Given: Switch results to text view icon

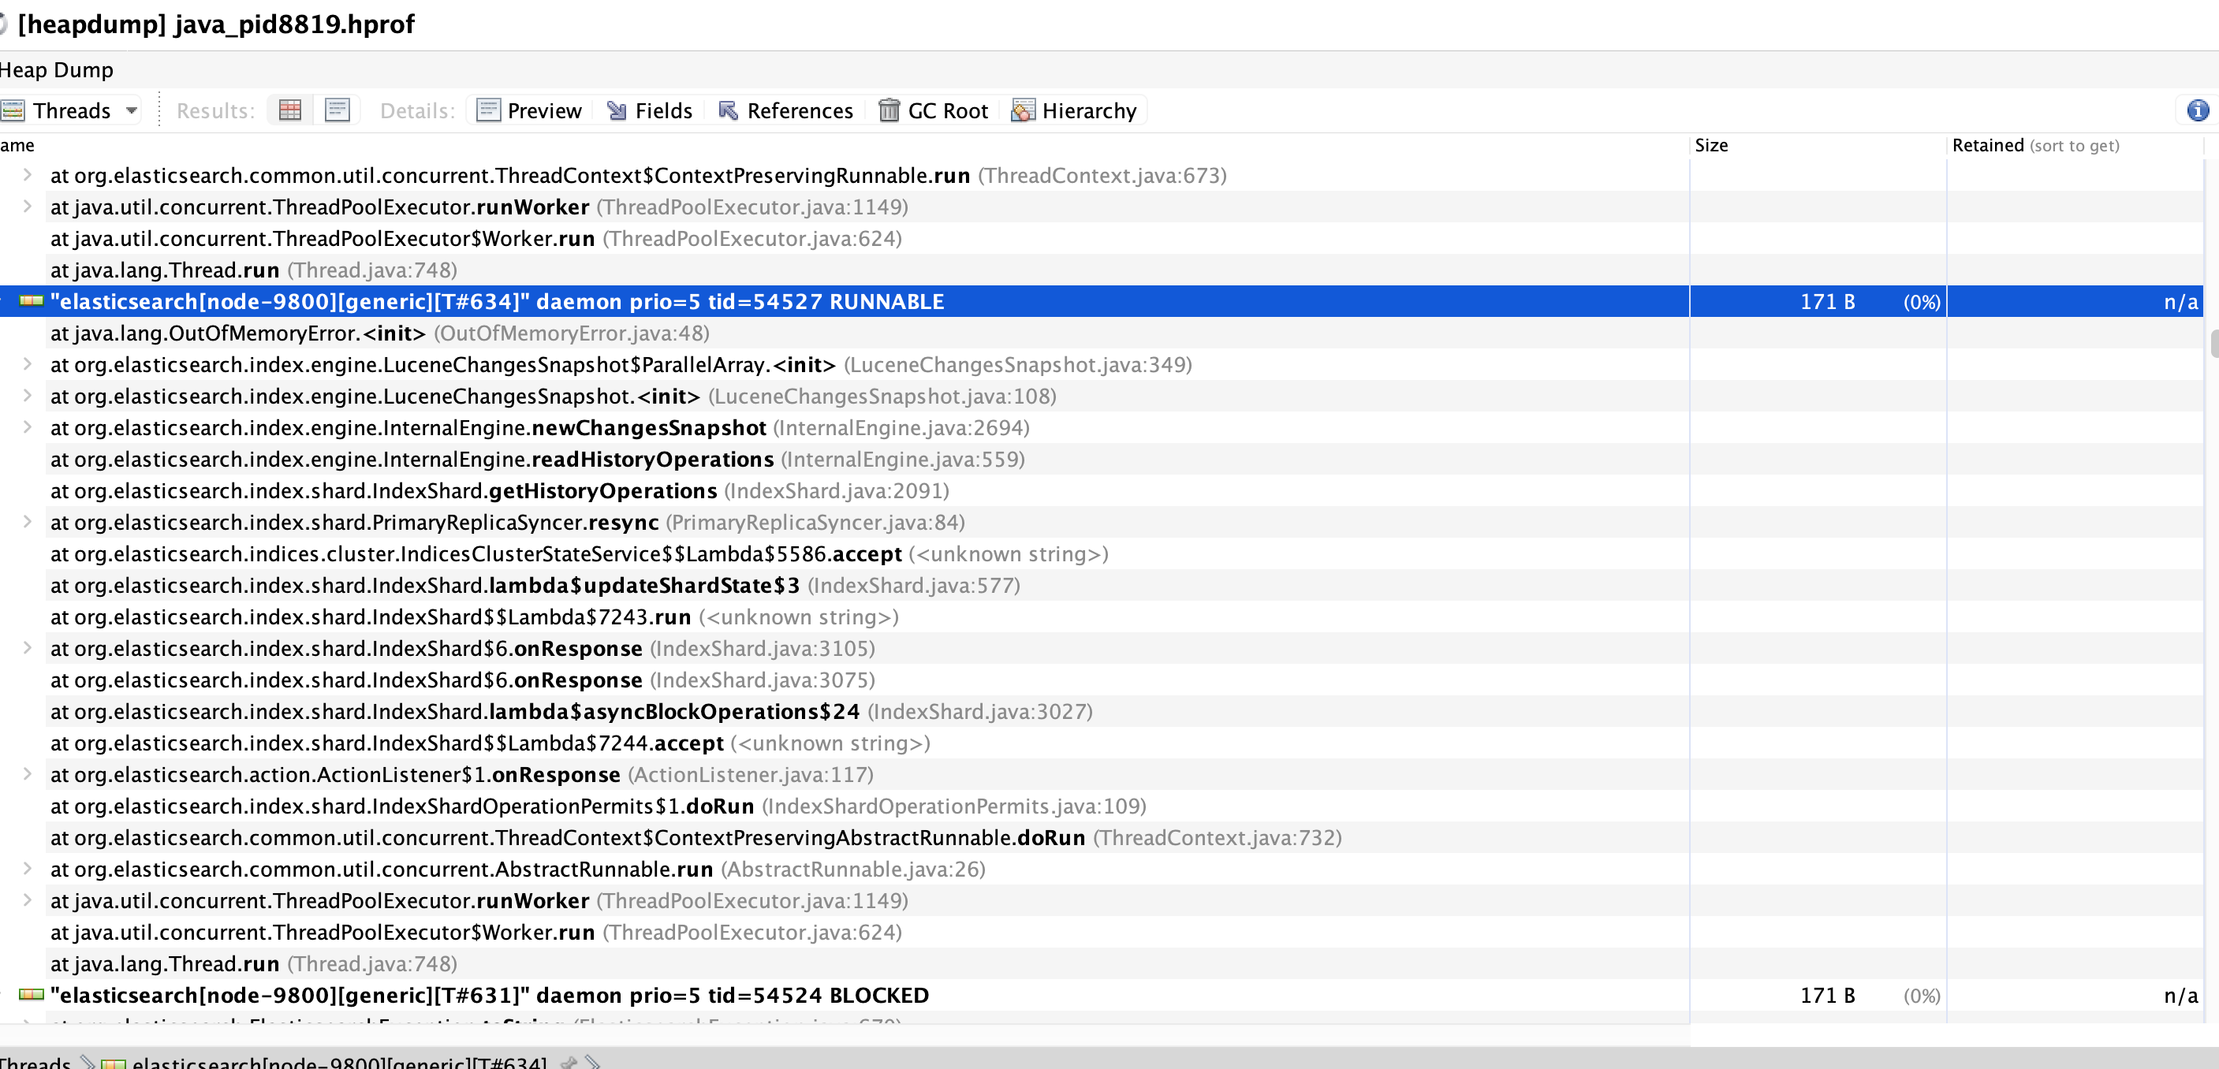Looking at the screenshot, I should 337,110.
